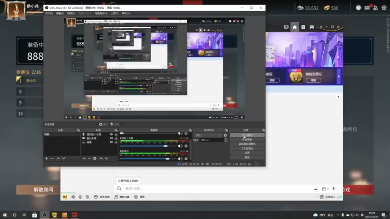This screenshot has width=390, height=219.
Task: Lock the 游戏采集 source
Action: (116, 138)
